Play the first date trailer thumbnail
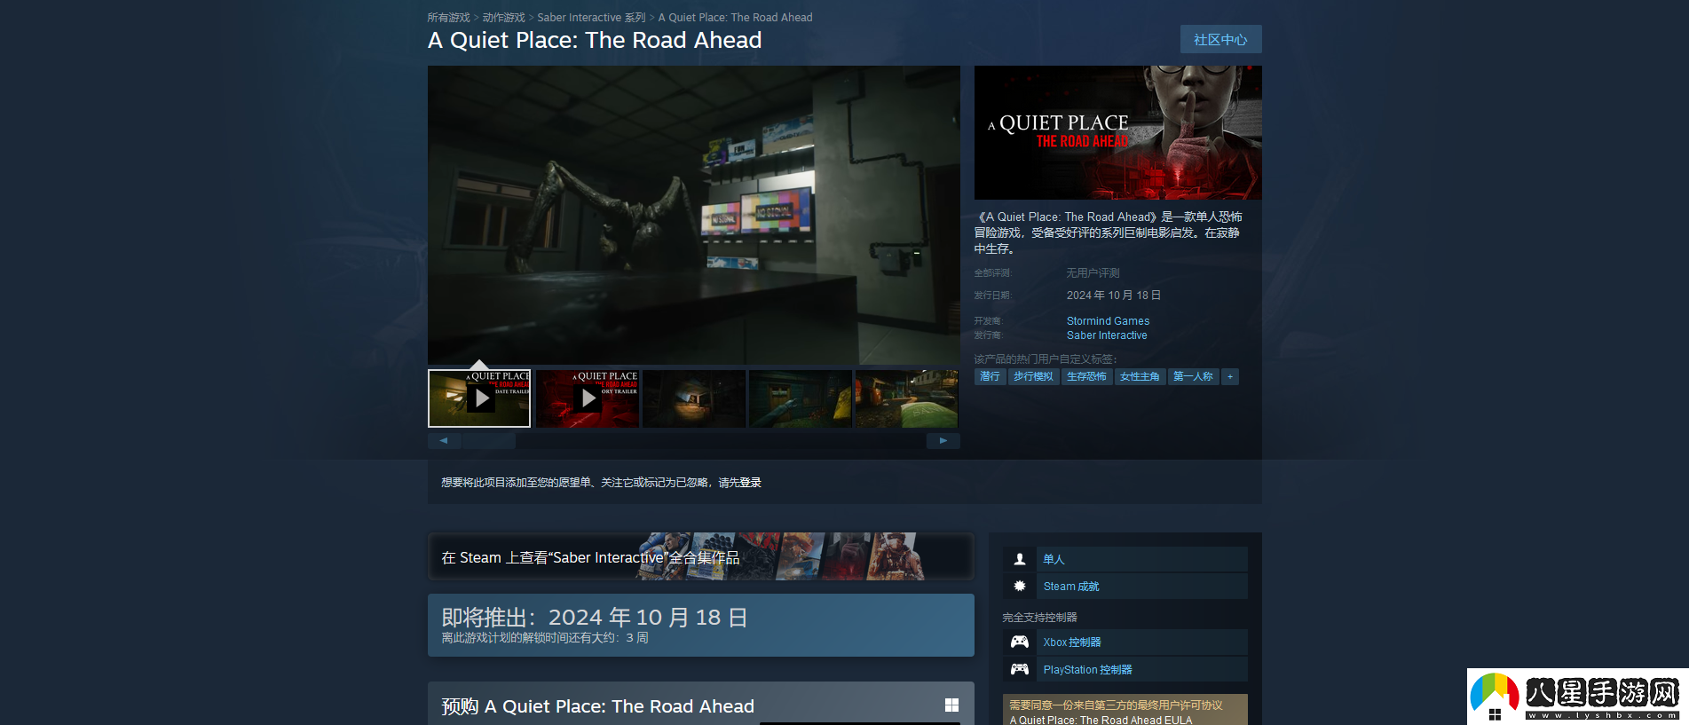 (x=479, y=398)
